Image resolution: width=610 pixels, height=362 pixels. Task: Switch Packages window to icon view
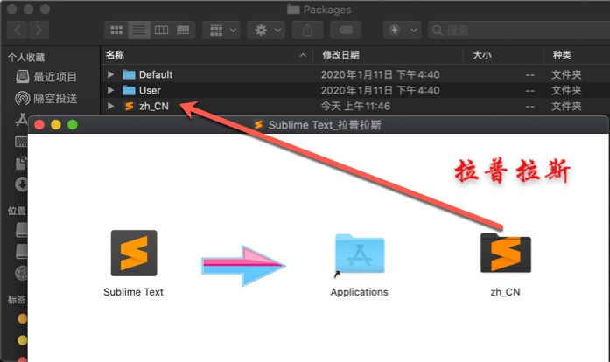point(116,30)
